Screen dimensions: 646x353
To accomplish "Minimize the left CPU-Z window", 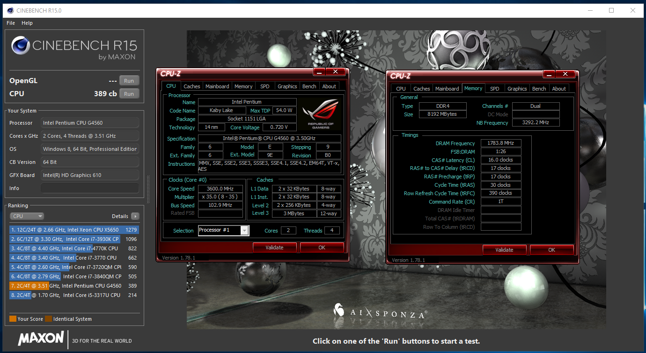I will (x=319, y=72).
